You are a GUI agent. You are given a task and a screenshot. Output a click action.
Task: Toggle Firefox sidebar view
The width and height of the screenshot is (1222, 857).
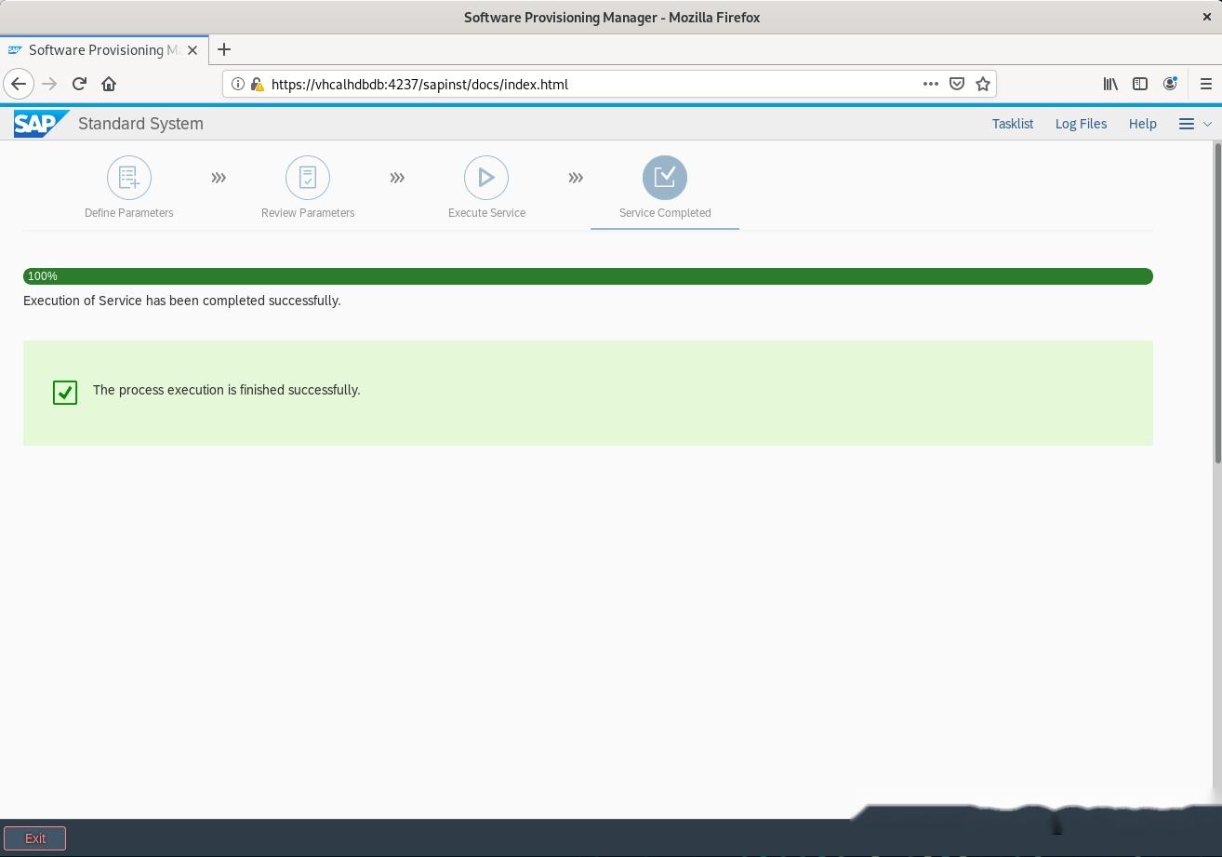point(1140,84)
